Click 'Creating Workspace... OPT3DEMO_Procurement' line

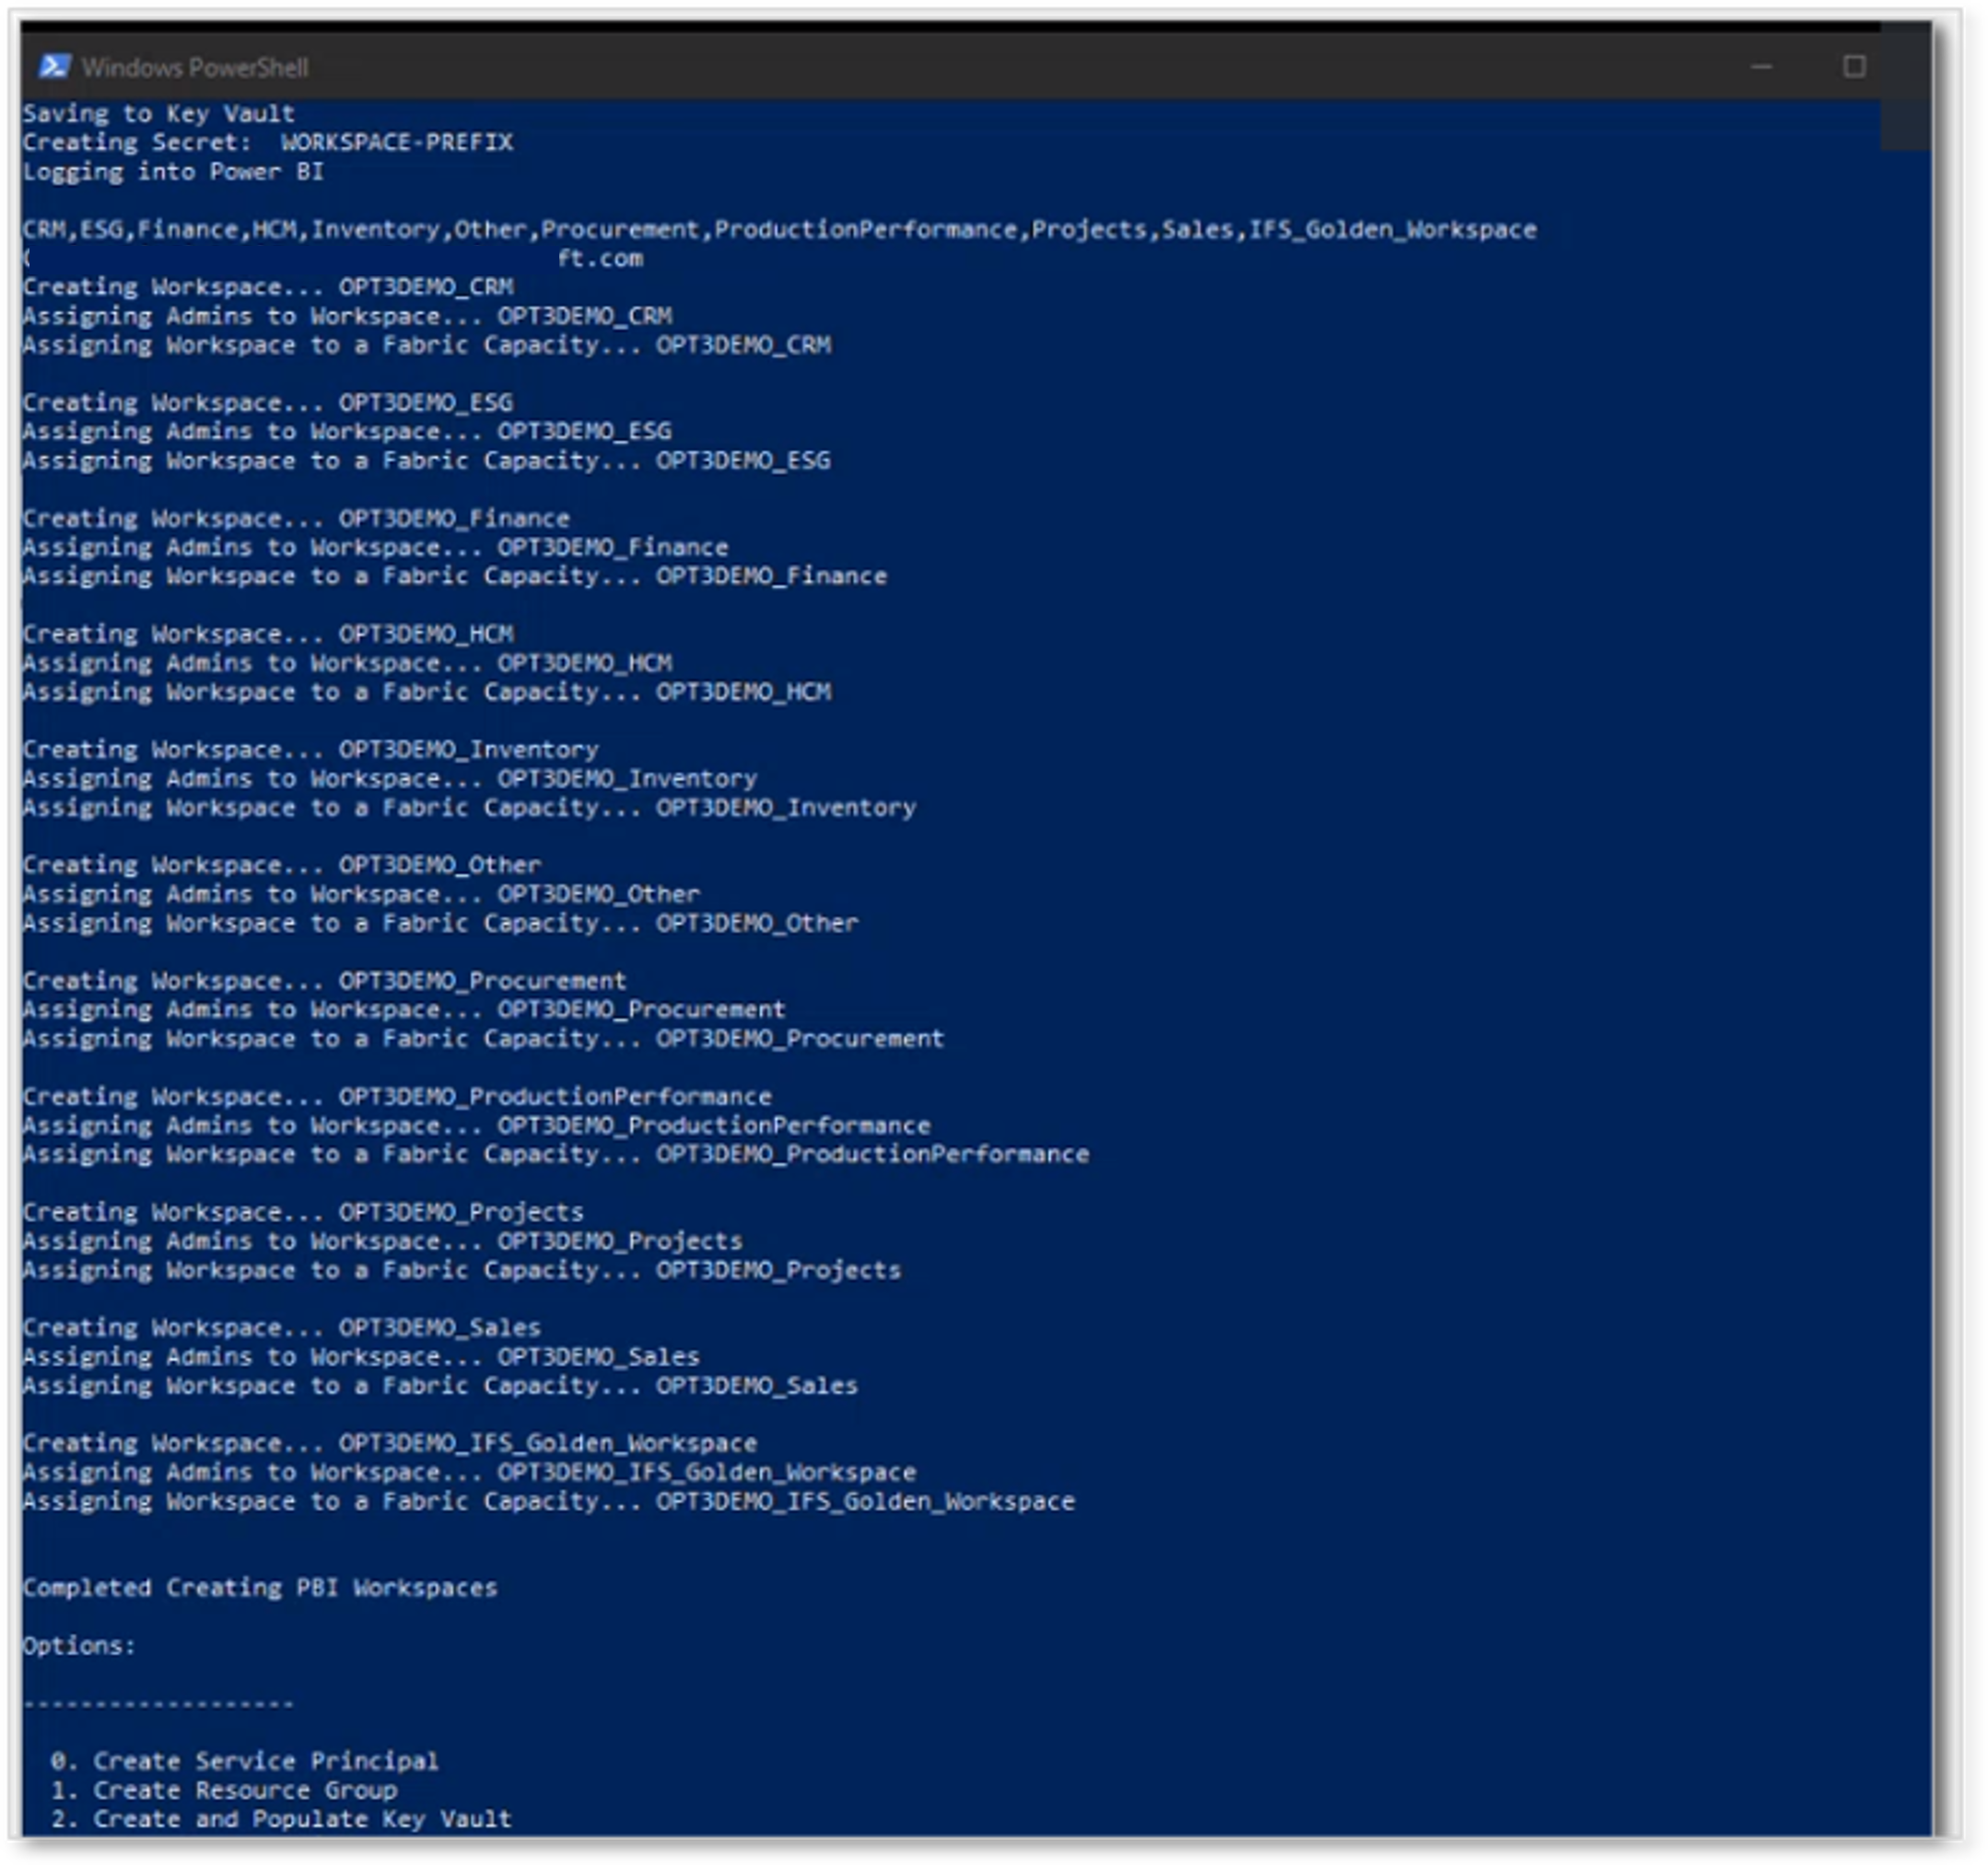pyautogui.click(x=325, y=982)
